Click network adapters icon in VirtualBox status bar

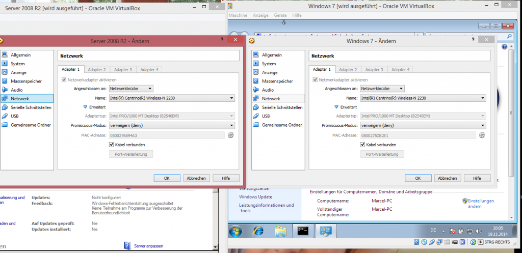(439, 242)
